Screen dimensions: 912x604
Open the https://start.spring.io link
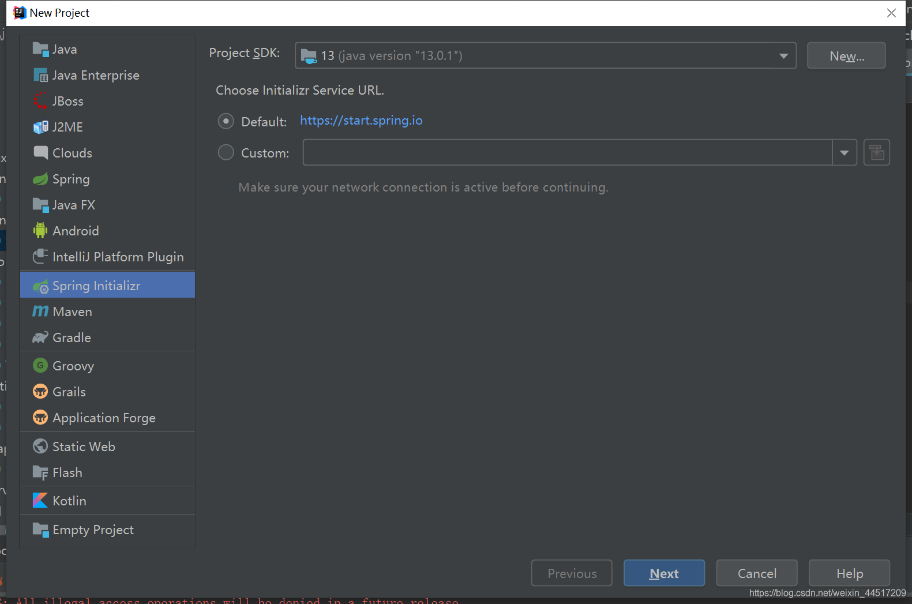[361, 120]
